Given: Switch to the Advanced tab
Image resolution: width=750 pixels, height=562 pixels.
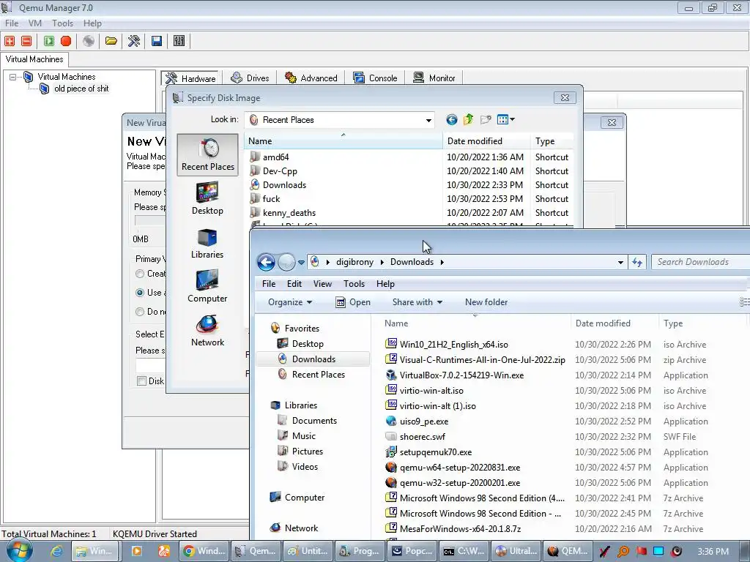Looking at the screenshot, I should (311, 78).
